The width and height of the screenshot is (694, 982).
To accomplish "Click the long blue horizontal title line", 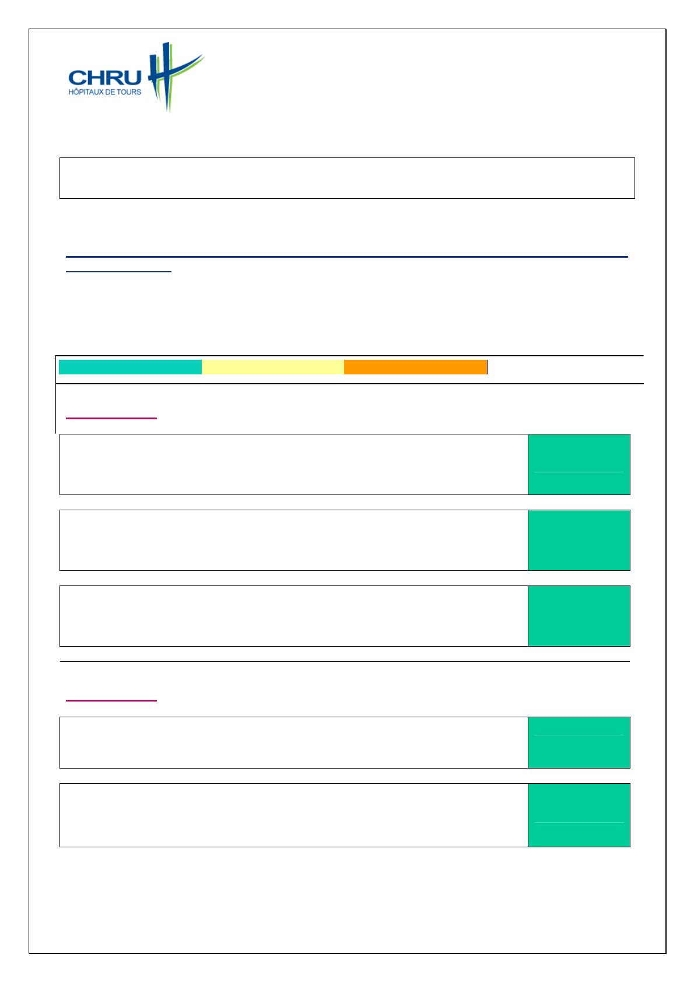I will click(x=346, y=257).
